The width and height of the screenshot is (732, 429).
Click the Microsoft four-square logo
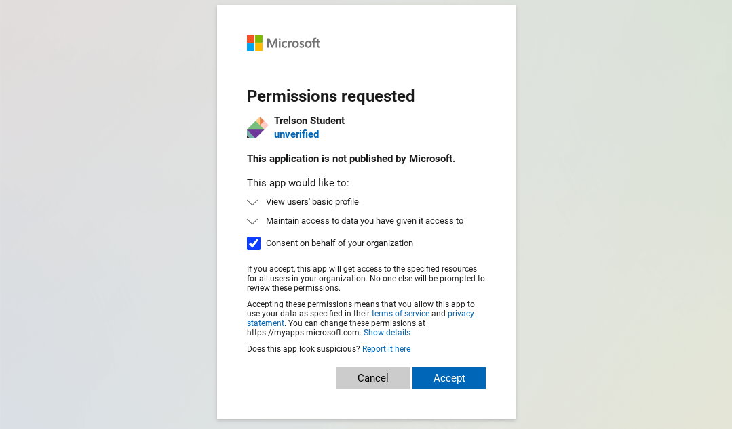click(254, 43)
